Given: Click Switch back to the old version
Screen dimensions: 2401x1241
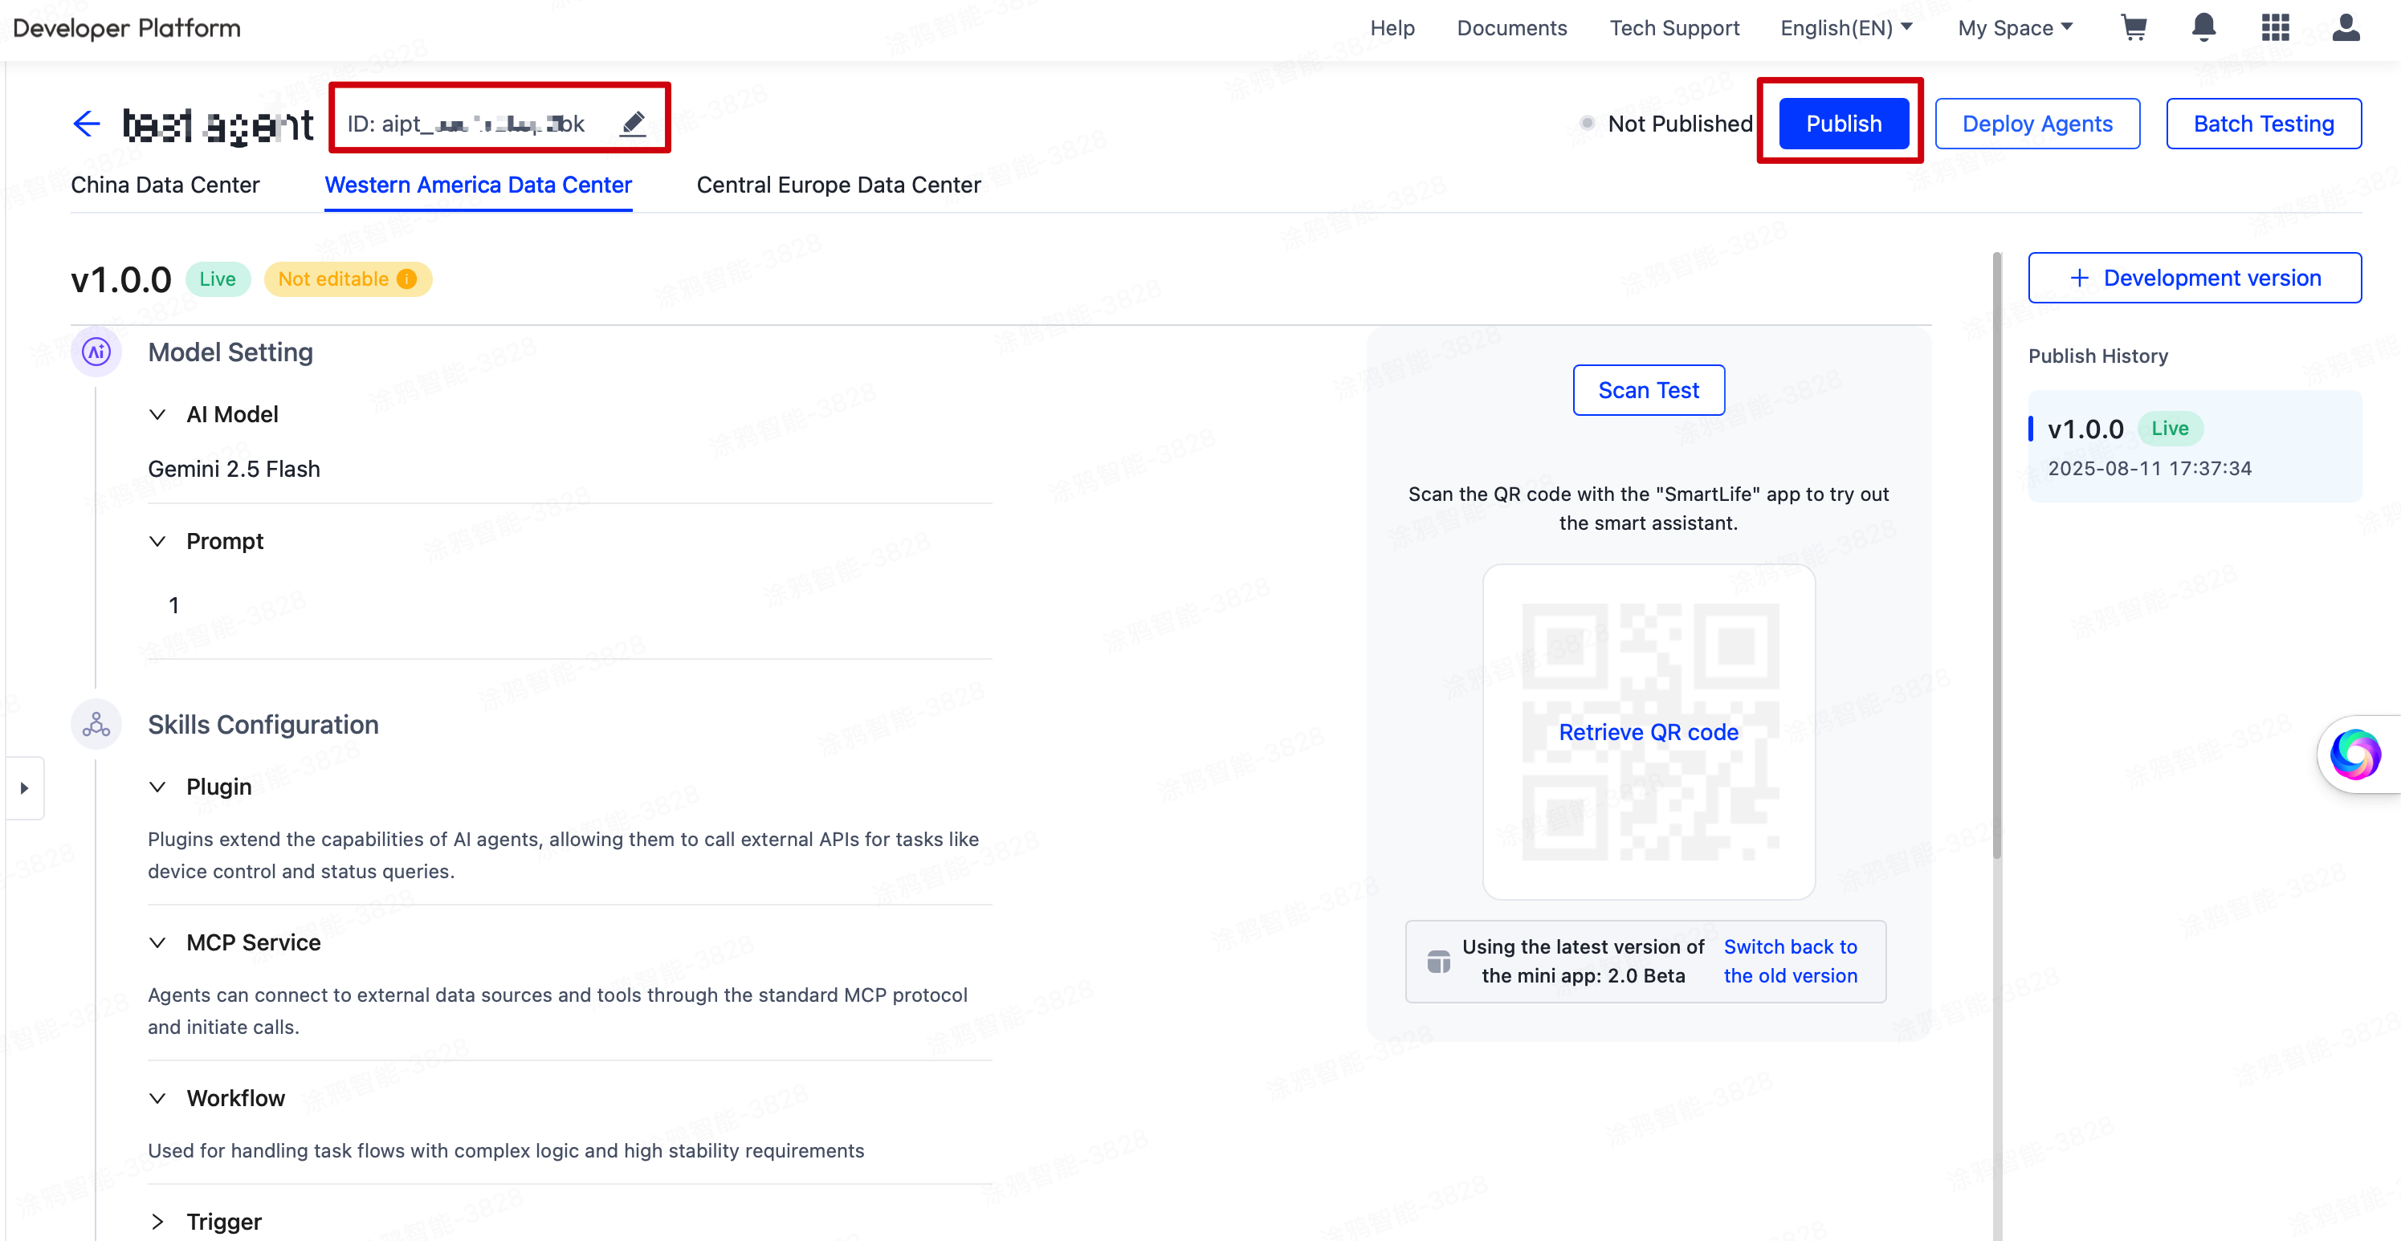Looking at the screenshot, I should 1790,961.
